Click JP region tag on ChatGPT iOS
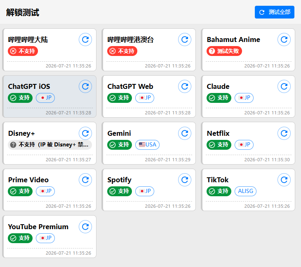The height and width of the screenshot is (267, 301). click(x=45, y=98)
